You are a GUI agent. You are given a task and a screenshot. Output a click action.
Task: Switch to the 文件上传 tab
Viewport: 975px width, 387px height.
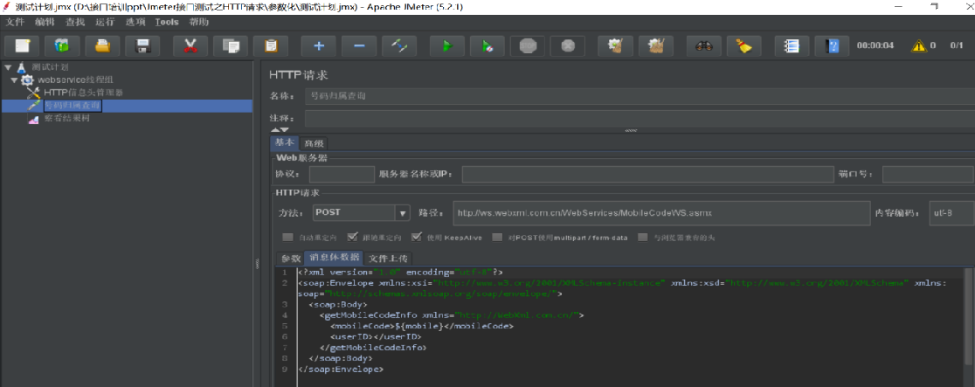(389, 259)
